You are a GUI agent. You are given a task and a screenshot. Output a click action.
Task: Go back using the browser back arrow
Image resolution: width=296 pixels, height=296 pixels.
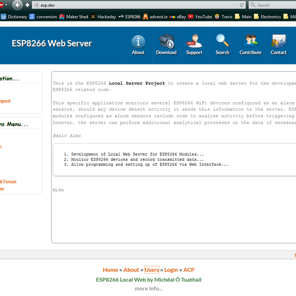tap(18, 5)
